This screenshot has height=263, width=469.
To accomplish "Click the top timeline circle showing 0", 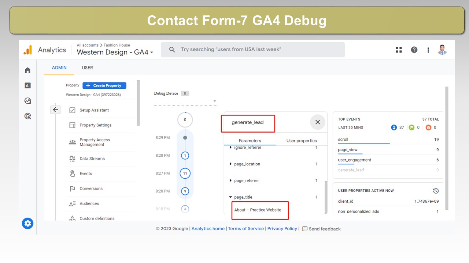I will tap(185, 120).
